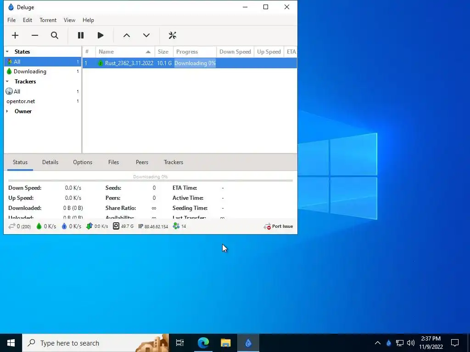Open the View menu
The width and height of the screenshot is (470, 352).
(x=69, y=20)
